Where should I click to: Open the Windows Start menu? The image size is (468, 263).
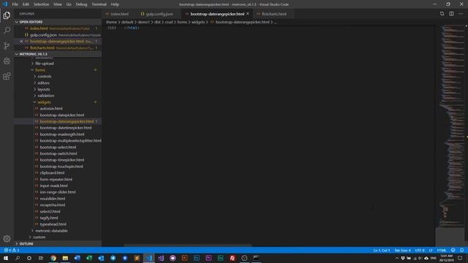tap(6, 258)
